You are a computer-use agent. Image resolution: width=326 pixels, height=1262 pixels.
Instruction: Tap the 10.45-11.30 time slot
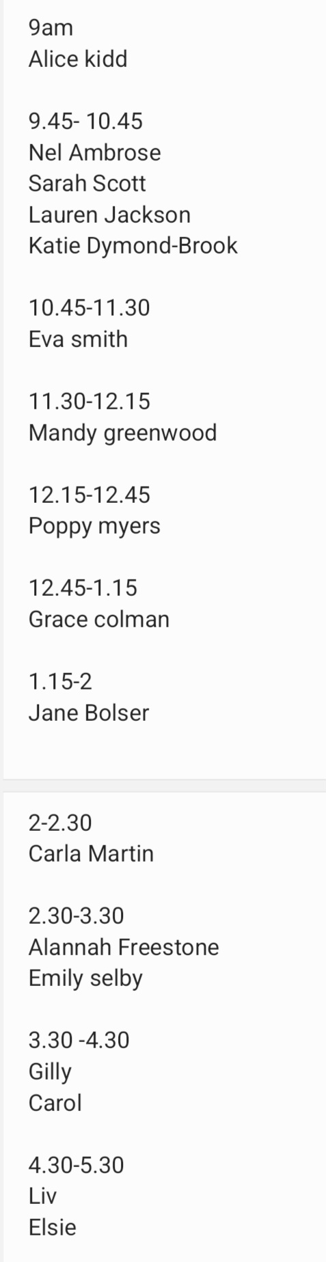tap(89, 307)
